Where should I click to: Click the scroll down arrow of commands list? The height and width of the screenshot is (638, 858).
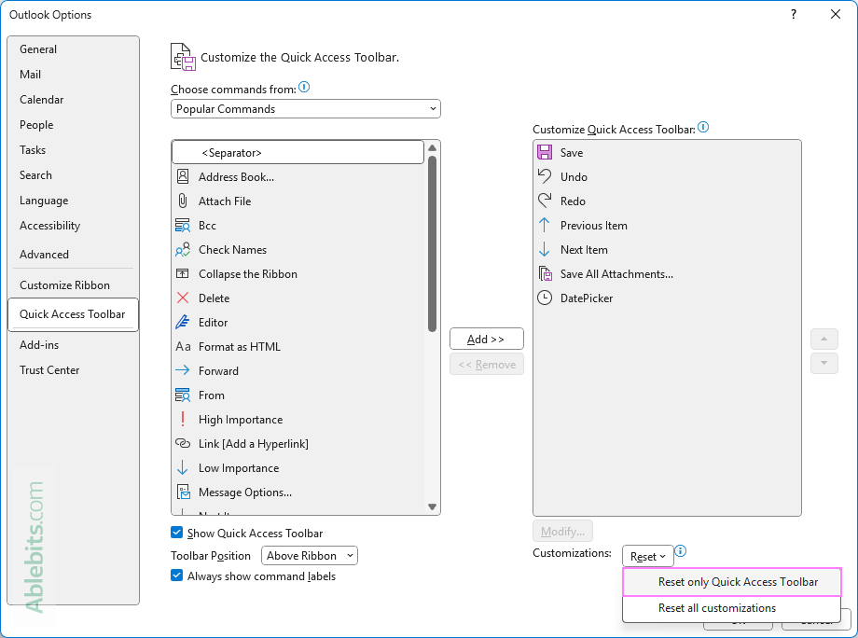[x=433, y=506]
